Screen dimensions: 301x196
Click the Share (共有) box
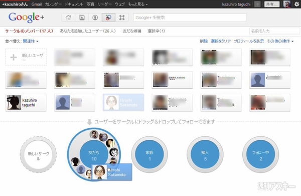[x=272, y=4]
